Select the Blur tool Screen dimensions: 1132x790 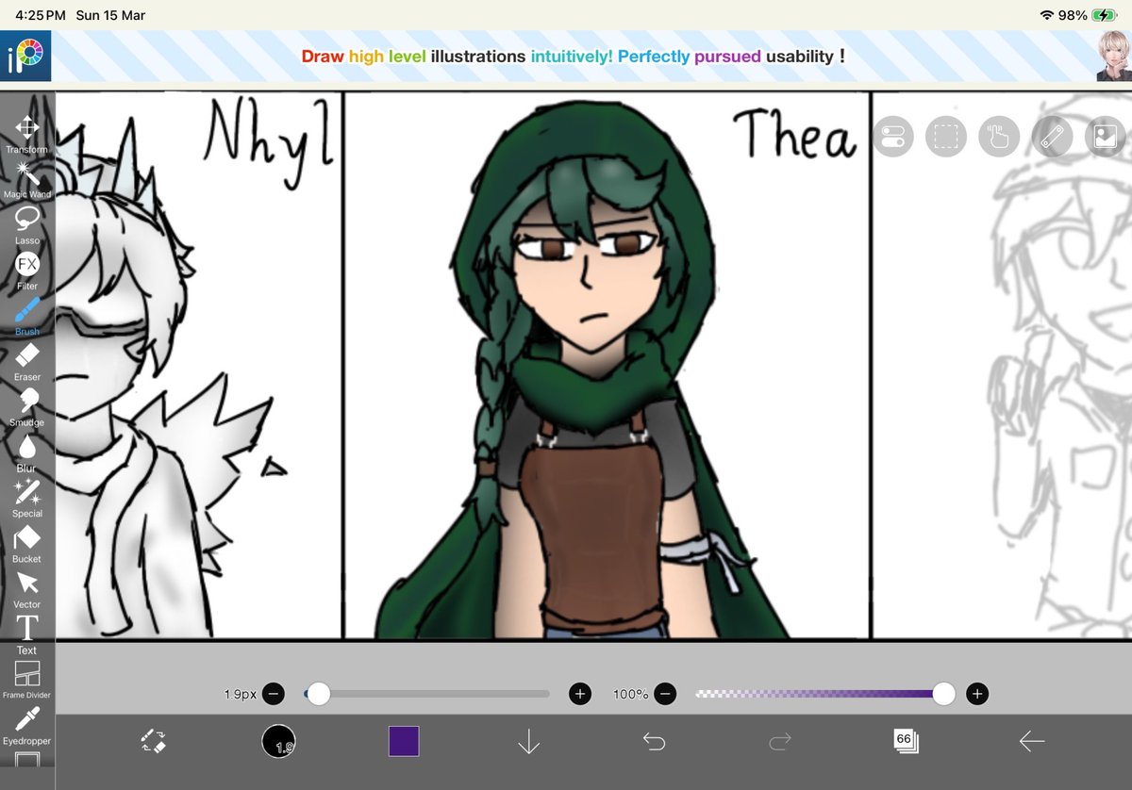26,453
